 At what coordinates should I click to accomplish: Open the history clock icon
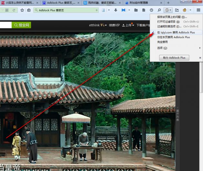pos(151,10)
